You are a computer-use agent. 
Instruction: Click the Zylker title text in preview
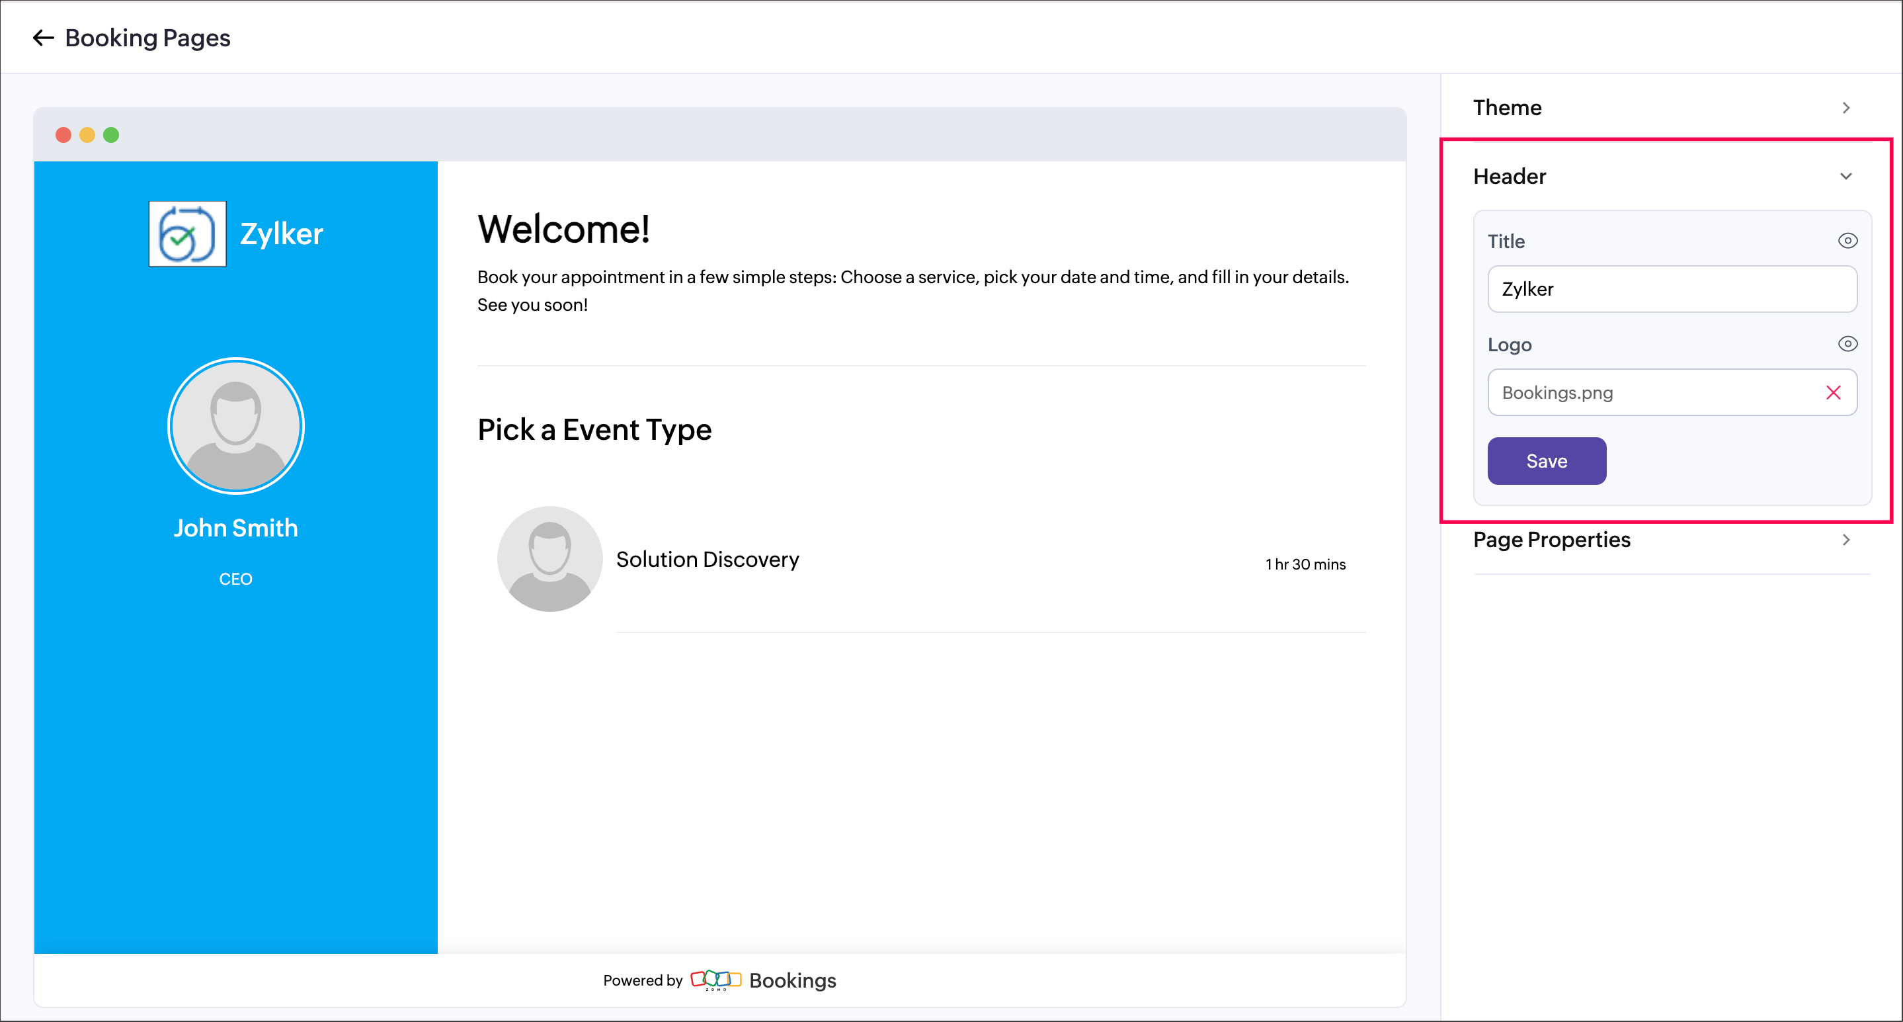click(x=282, y=234)
